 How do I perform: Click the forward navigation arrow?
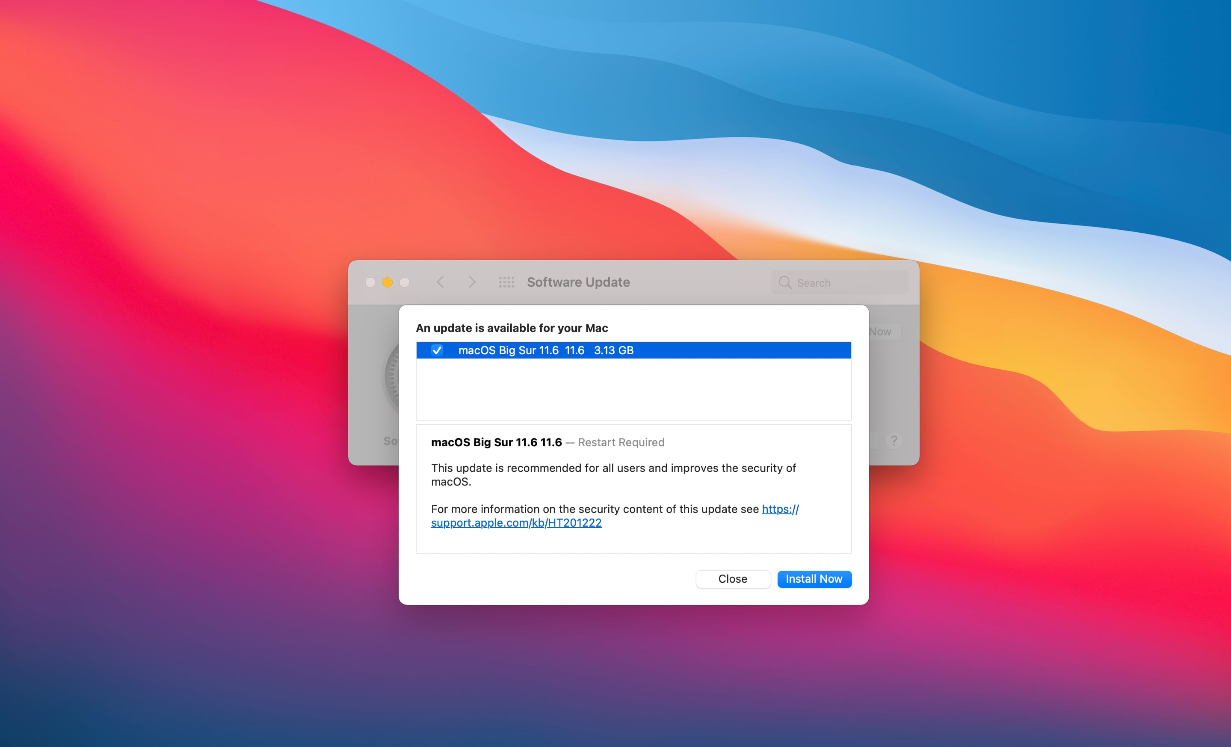pos(472,282)
